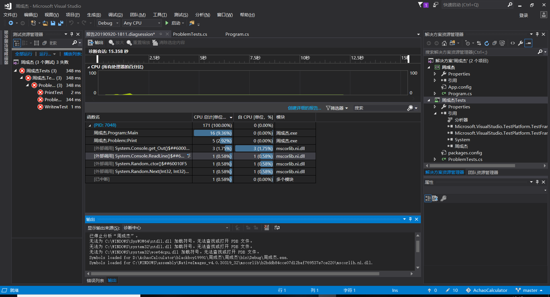Select the failed PrintTest test

click(x=54, y=92)
